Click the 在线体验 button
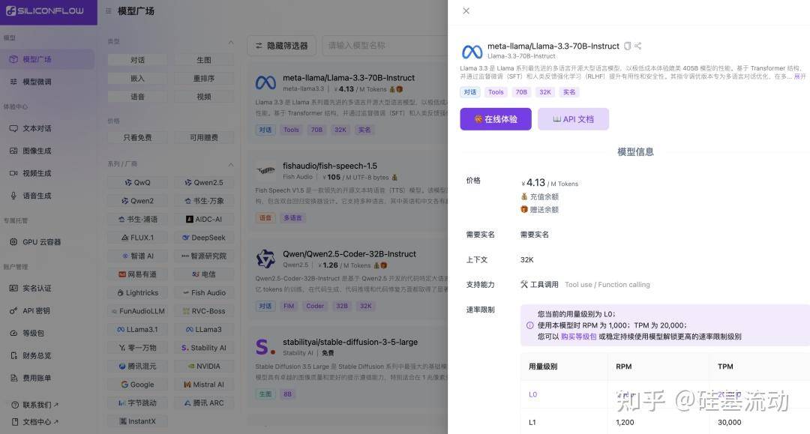Viewport: 810px width, 434px height. (x=496, y=119)
